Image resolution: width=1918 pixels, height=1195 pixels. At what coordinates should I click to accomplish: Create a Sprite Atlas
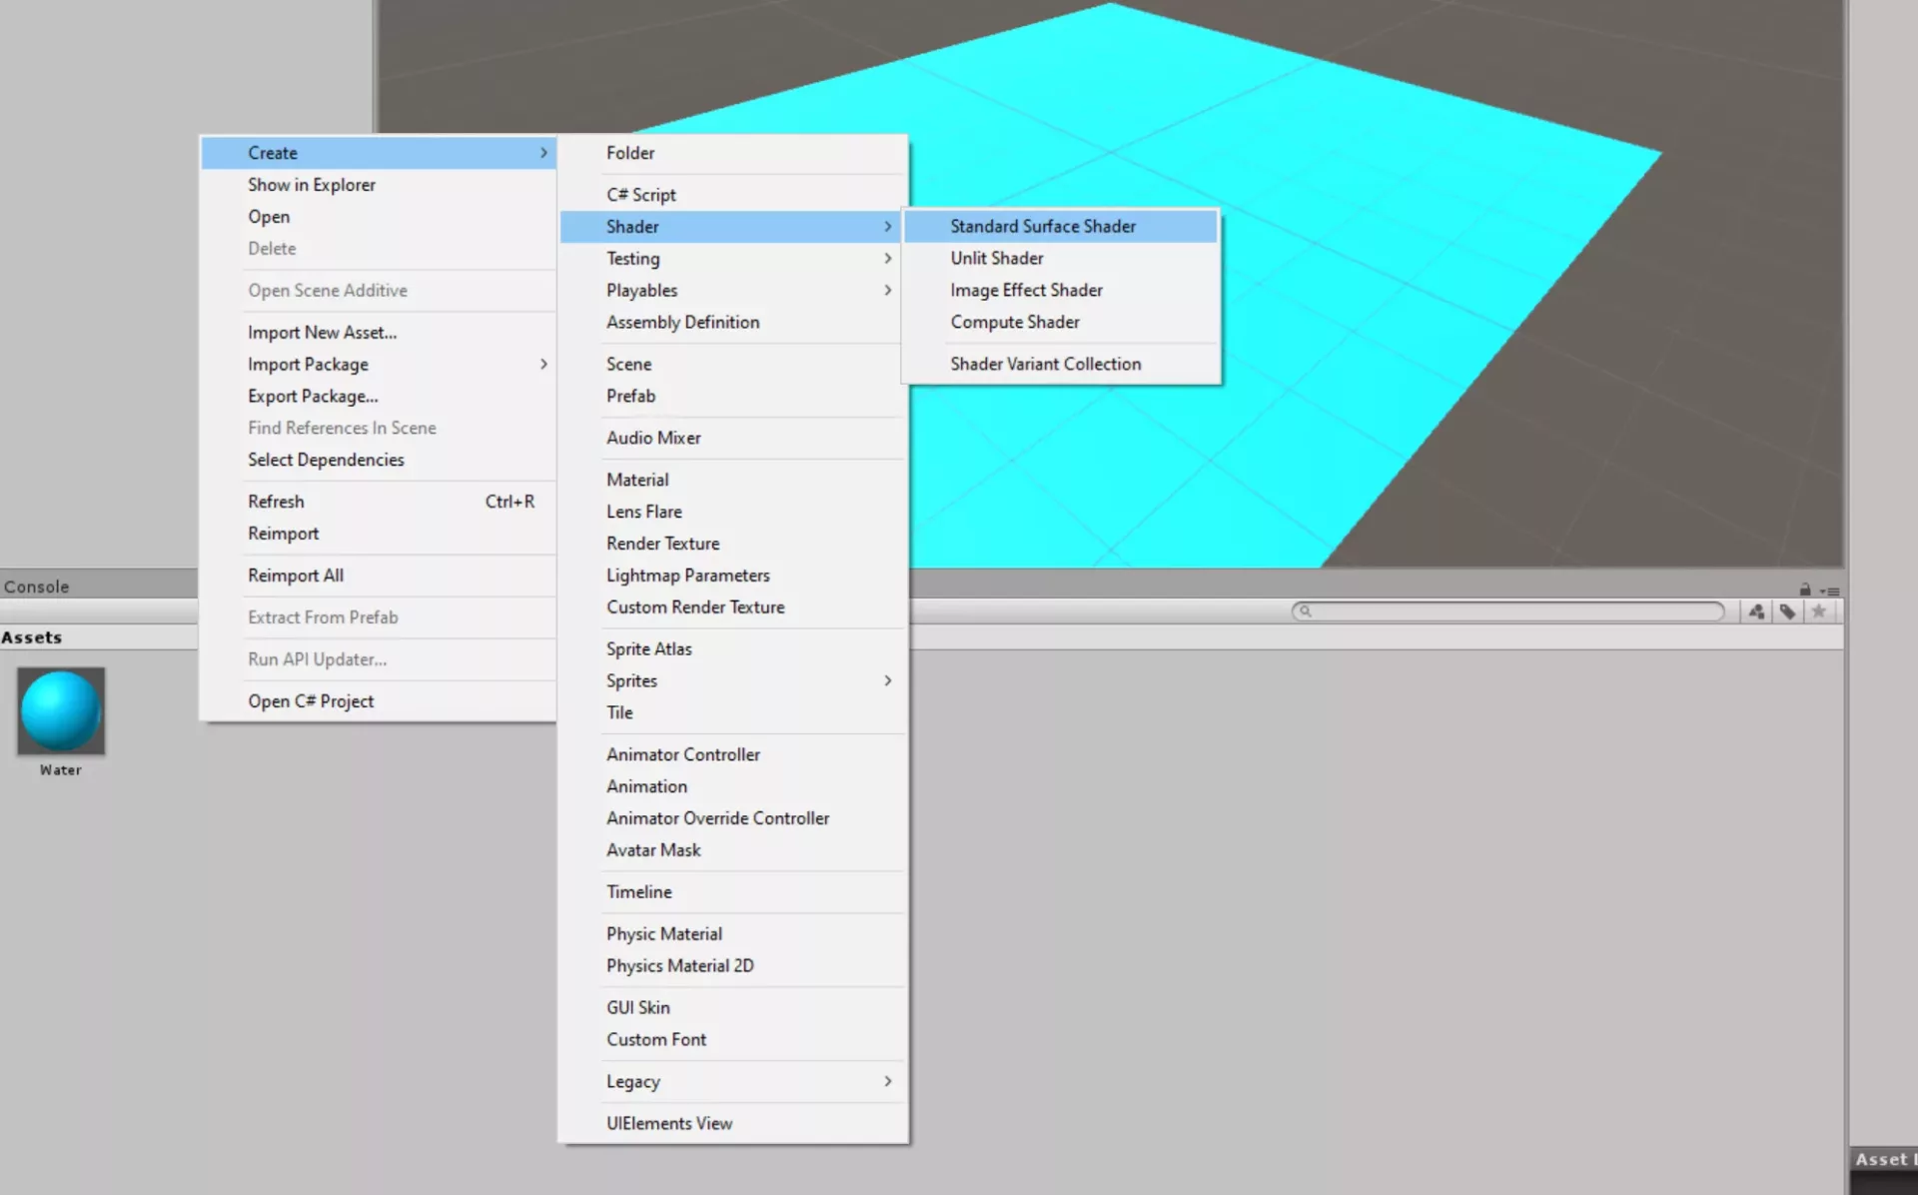pos(733,648)
